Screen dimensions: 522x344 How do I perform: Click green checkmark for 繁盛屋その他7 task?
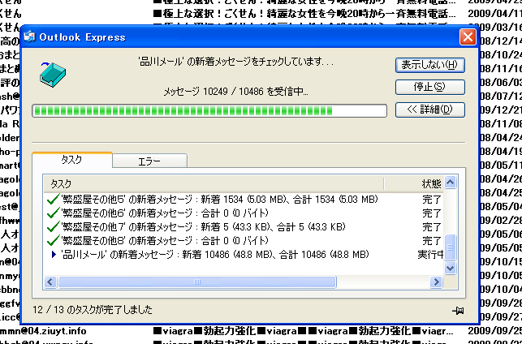[x=54, y=226]
